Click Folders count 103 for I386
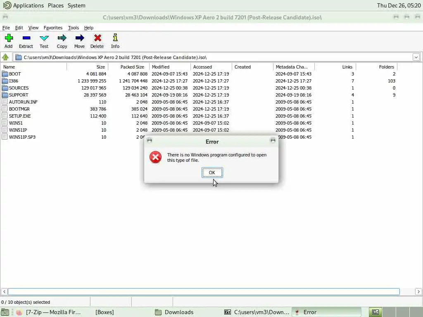This screenshot has height=317, width=423. click(x=392, y=81)
